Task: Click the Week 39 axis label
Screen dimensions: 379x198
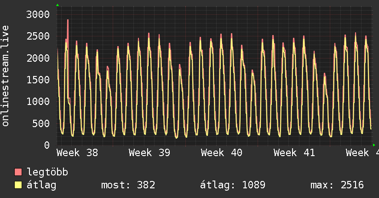Action: point(149,153)
